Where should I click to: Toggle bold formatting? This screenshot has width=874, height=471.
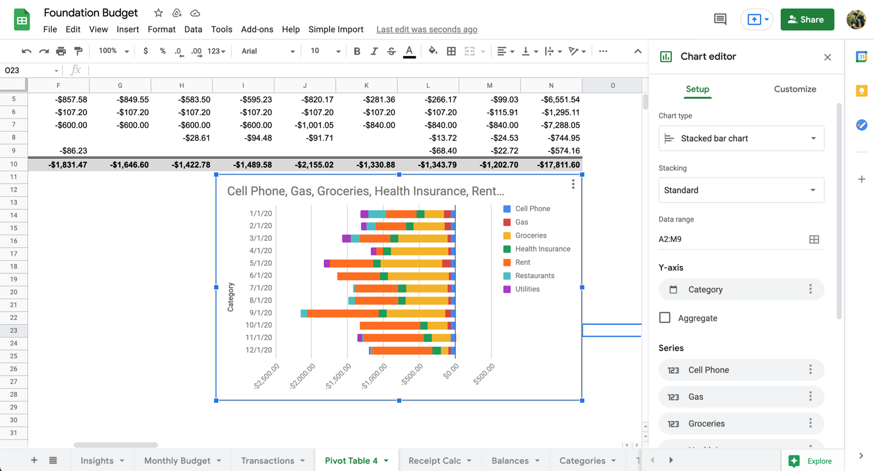coord(357,51)
